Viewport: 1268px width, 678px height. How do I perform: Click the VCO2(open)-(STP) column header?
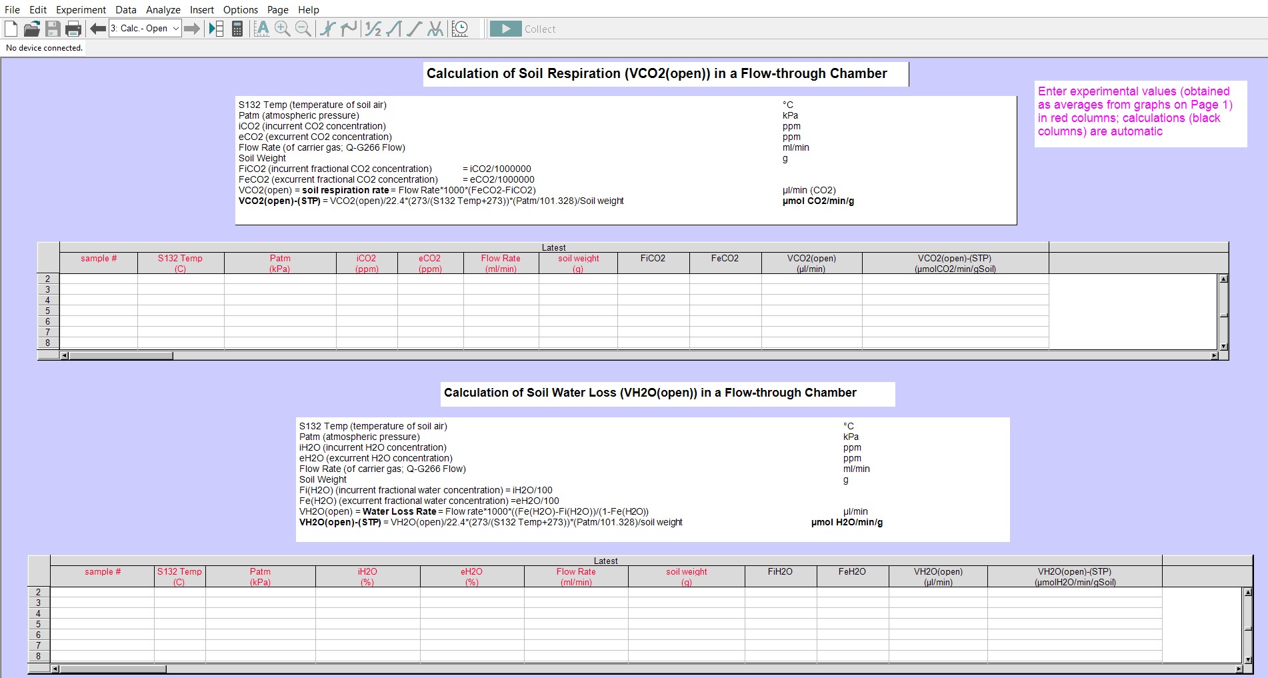point(955,263)
